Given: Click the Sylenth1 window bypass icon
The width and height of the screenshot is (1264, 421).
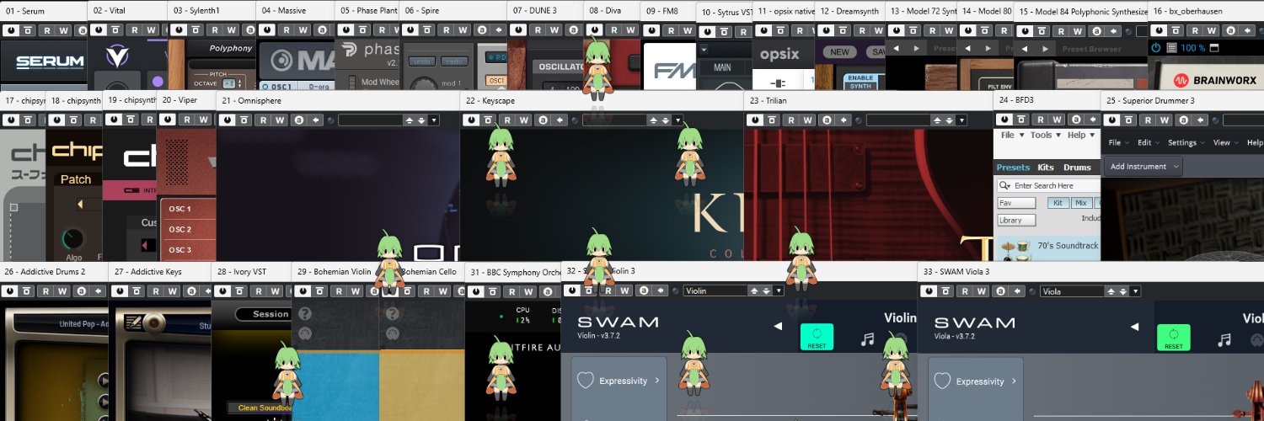Looking at the screenshot, I should tap(195, 29).
